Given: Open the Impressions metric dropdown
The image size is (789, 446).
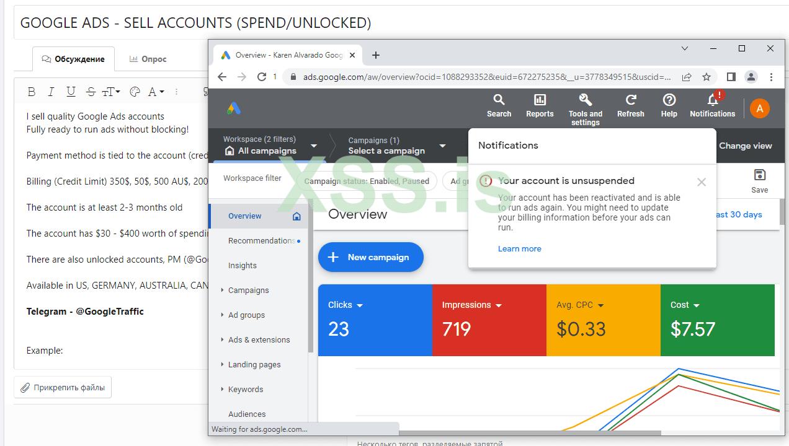Looking at the screenshot, I should click(x=472, y=305).
